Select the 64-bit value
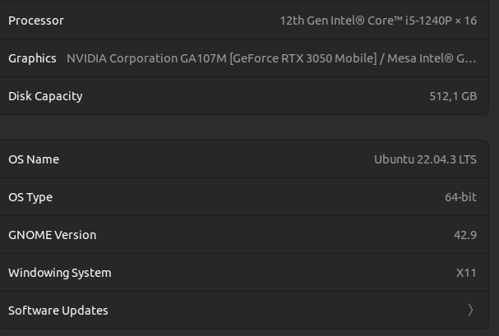The width and height of the screenshot is (499, 336). pyautogui.click(x=460, y=197)
